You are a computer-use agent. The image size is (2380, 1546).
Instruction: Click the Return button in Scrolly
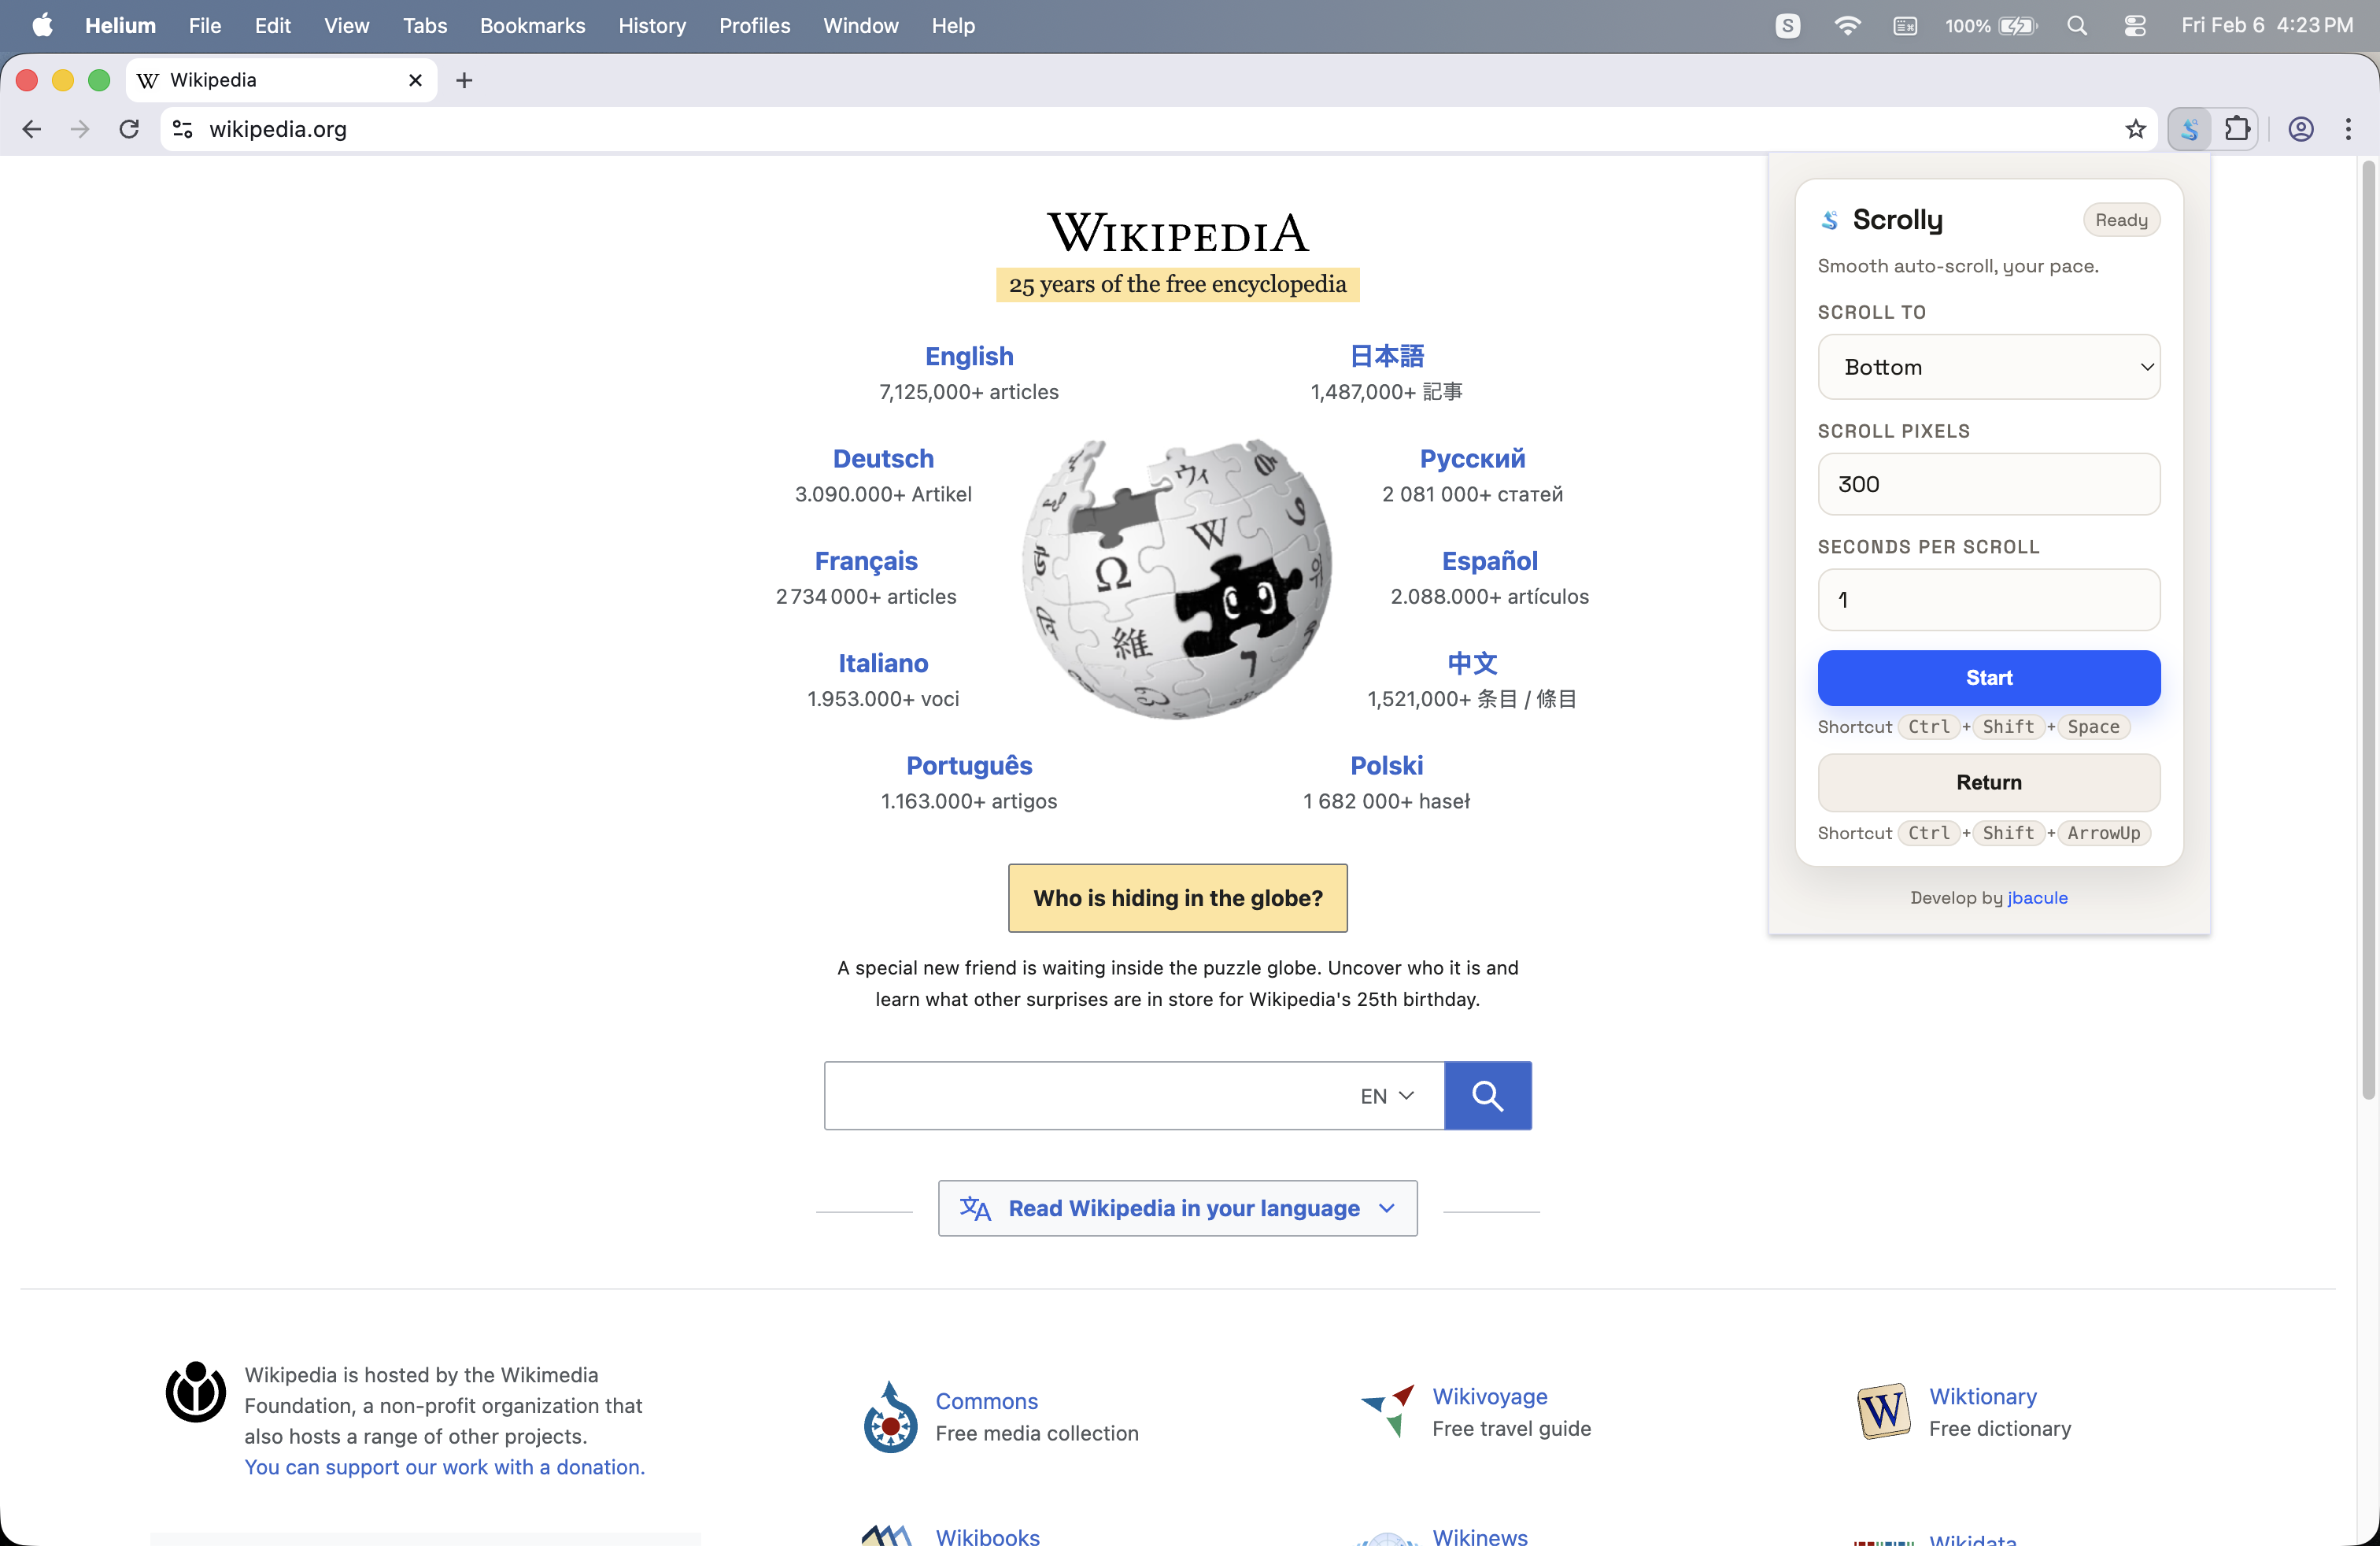tap(1988, 782)
